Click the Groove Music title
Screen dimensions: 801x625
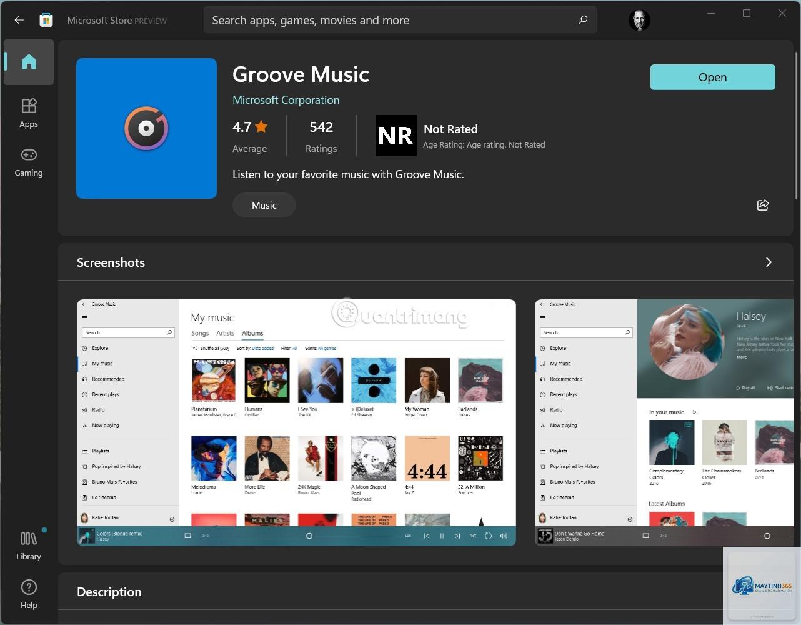click(x=301, y=74)
